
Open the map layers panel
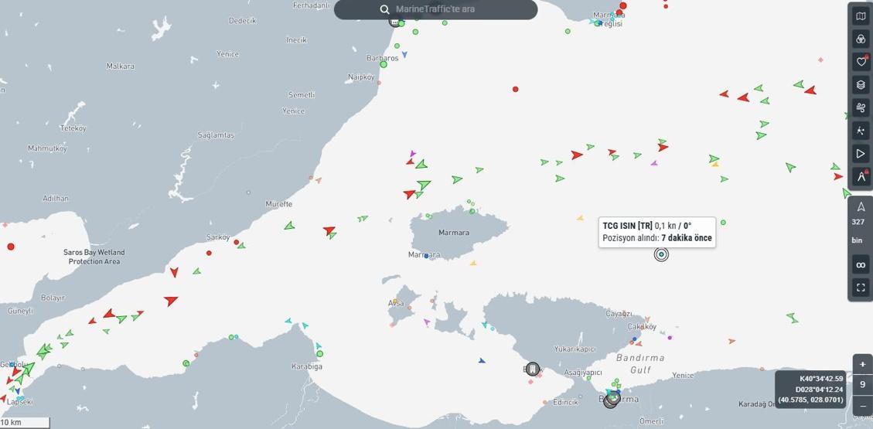click(x=861, y=85)
